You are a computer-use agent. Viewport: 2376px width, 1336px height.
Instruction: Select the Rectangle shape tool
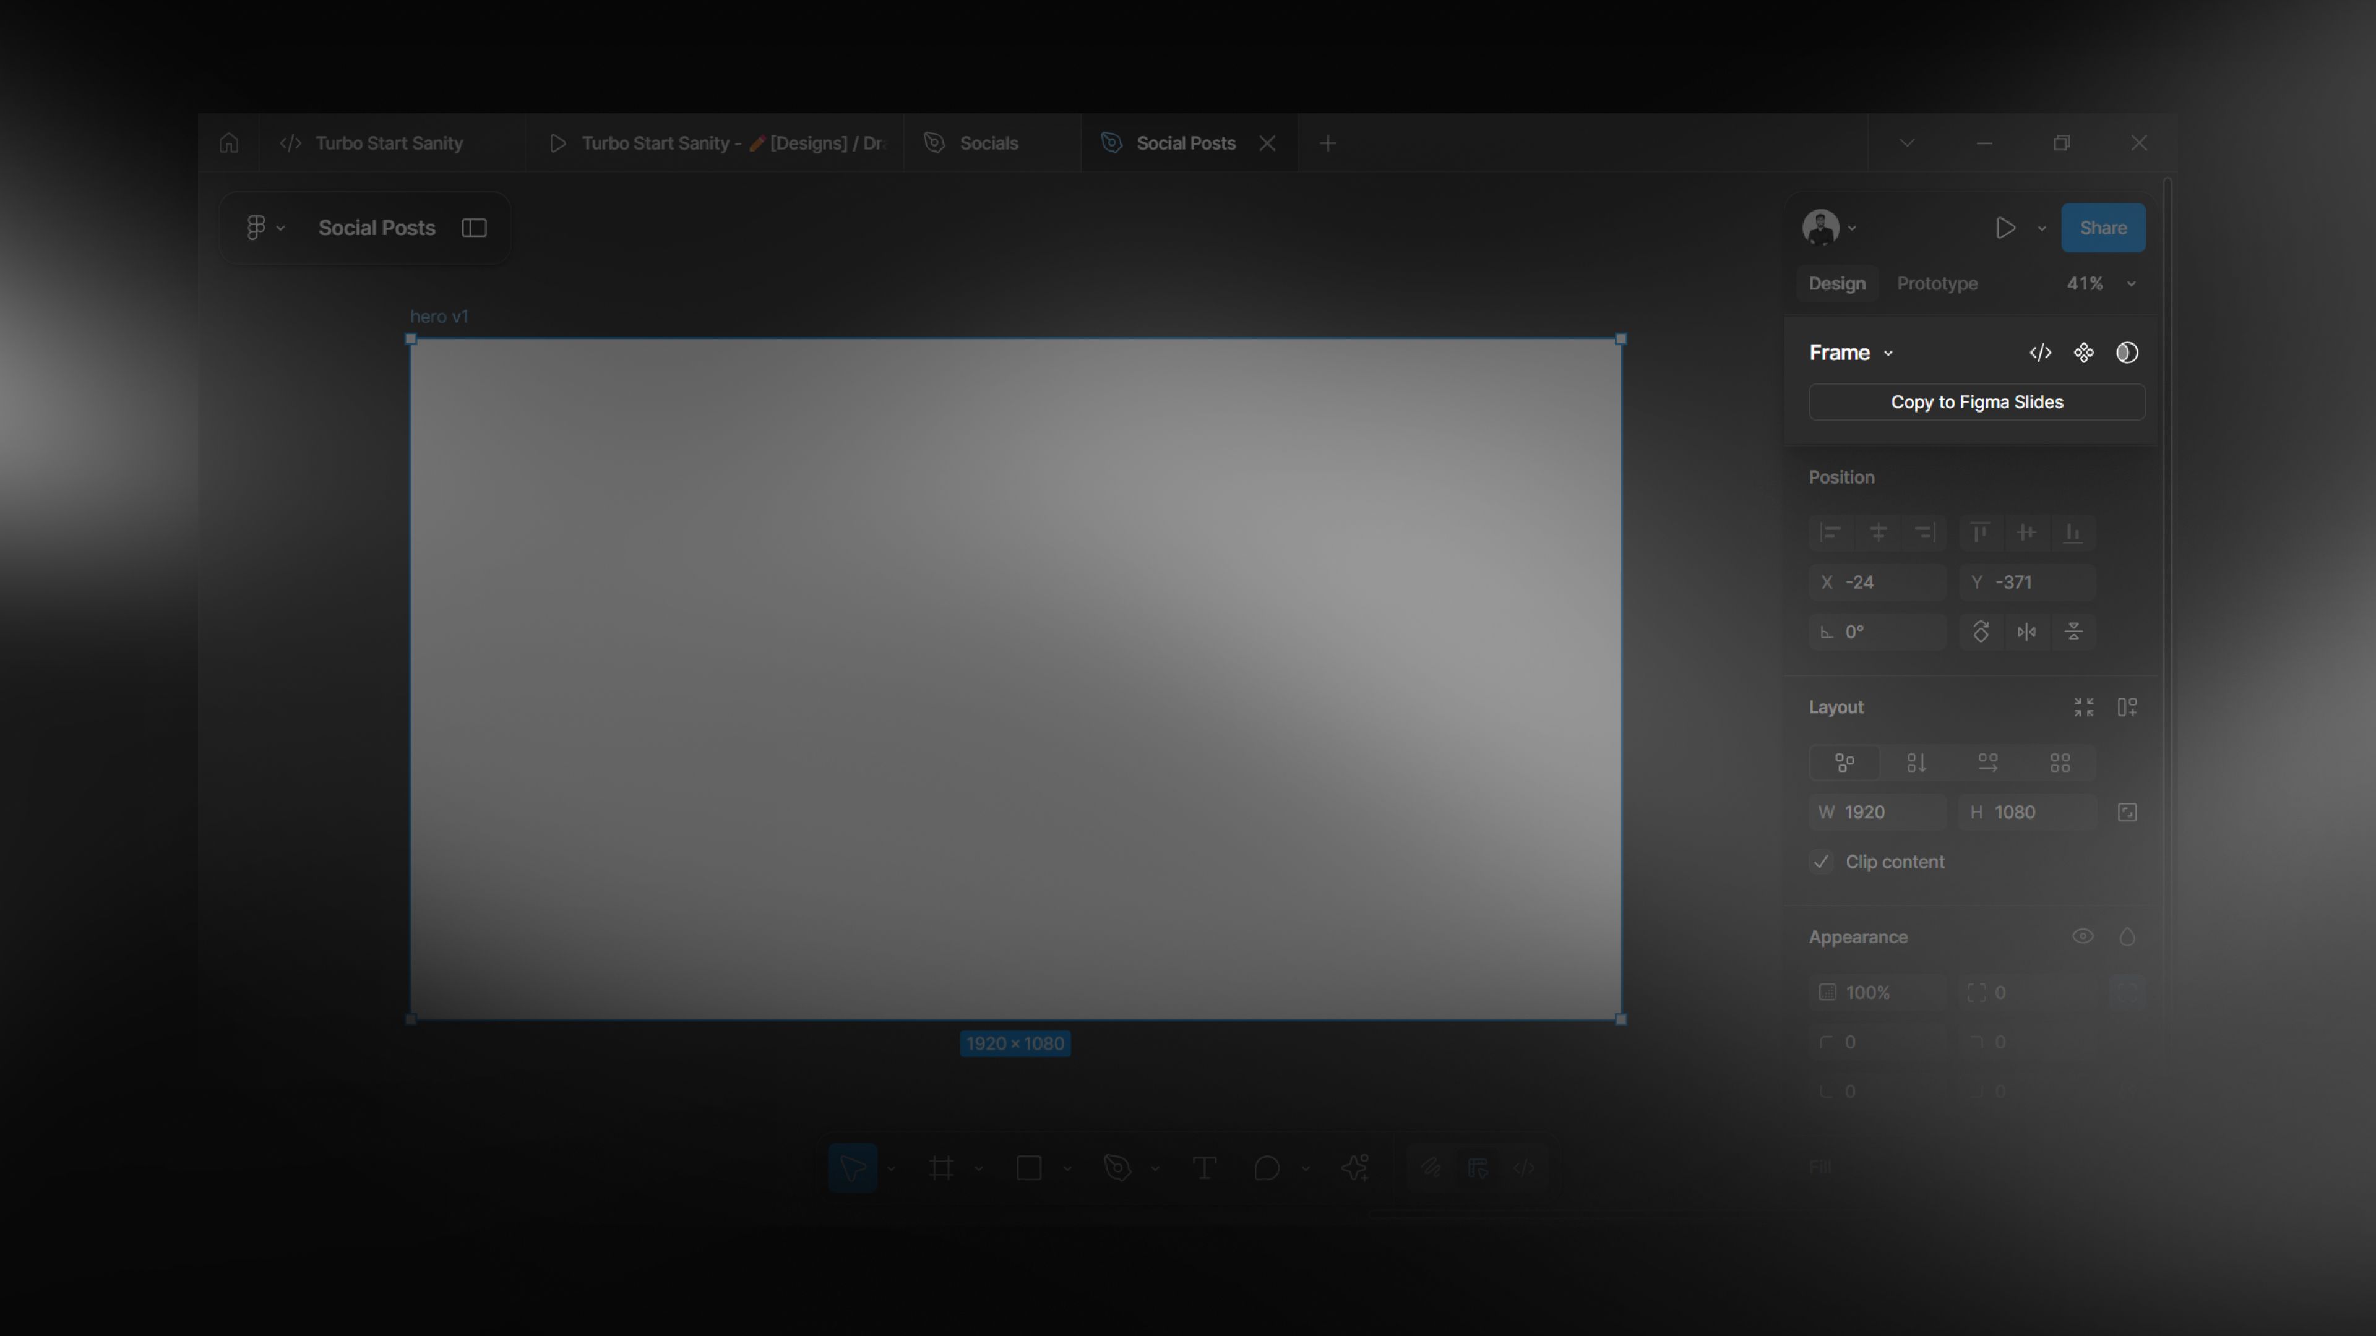click(1028, 1168)
